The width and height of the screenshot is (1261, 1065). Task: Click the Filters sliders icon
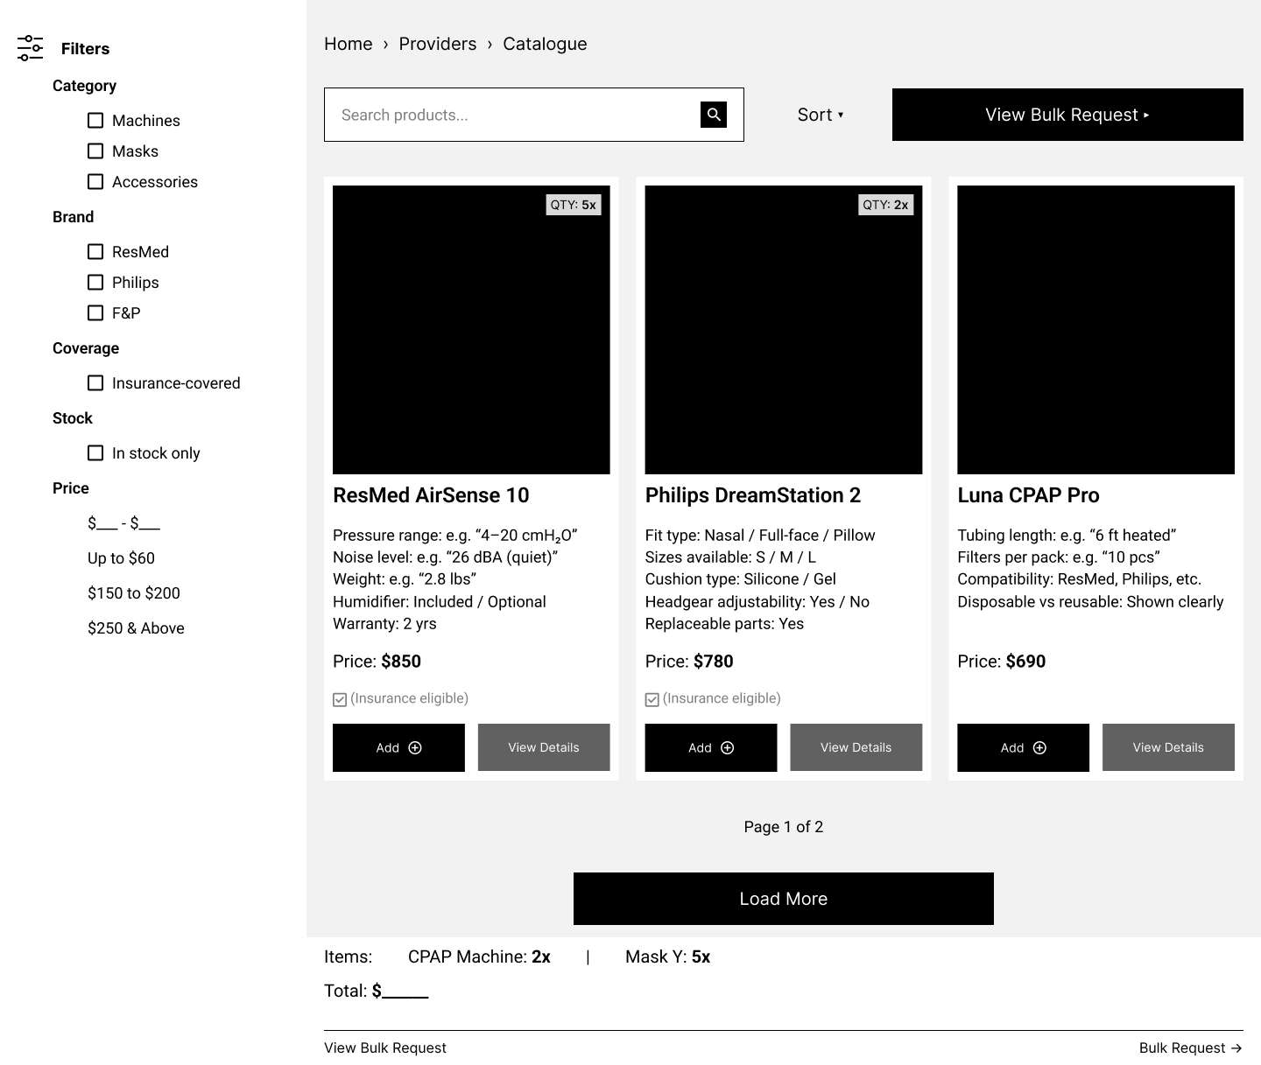(31, 48)
